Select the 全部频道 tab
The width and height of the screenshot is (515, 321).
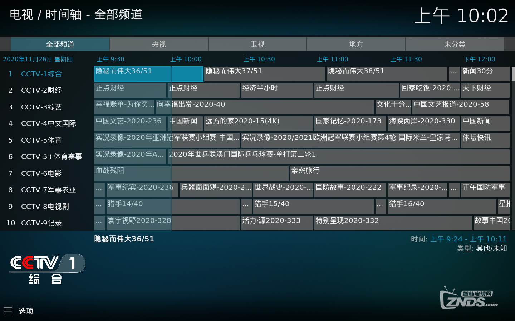click(x=60, y=44)
